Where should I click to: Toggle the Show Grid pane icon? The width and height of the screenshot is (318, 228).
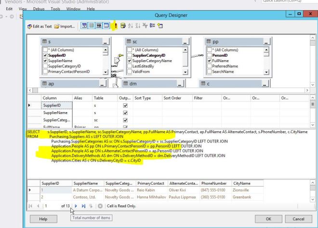(x=91, y=26)
